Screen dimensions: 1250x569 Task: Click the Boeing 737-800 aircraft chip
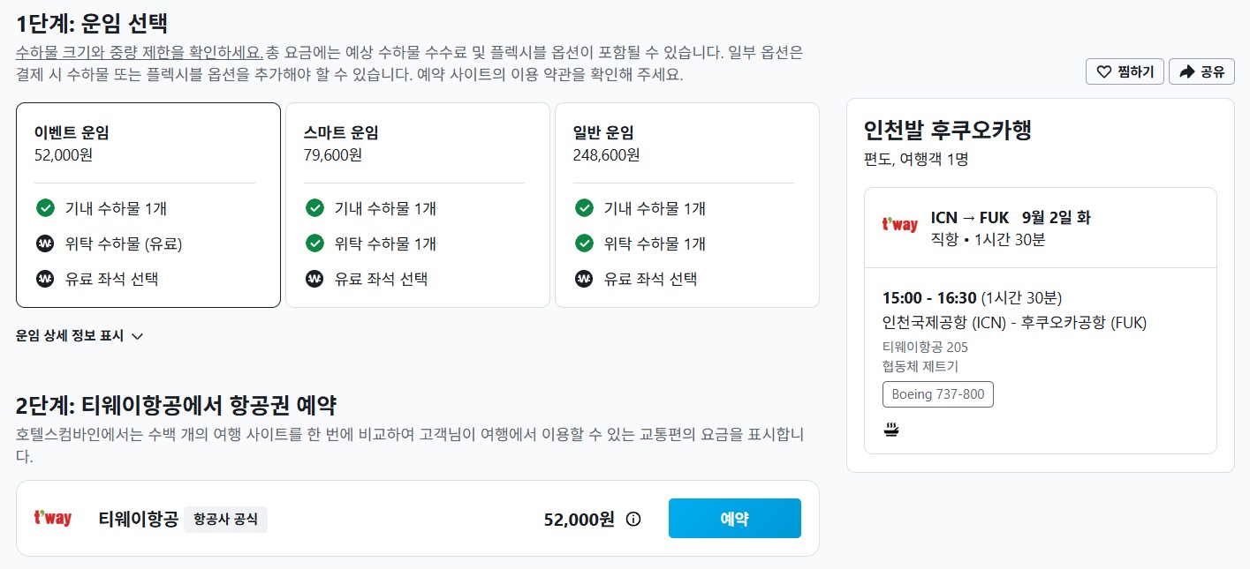[x=937, y=394]
